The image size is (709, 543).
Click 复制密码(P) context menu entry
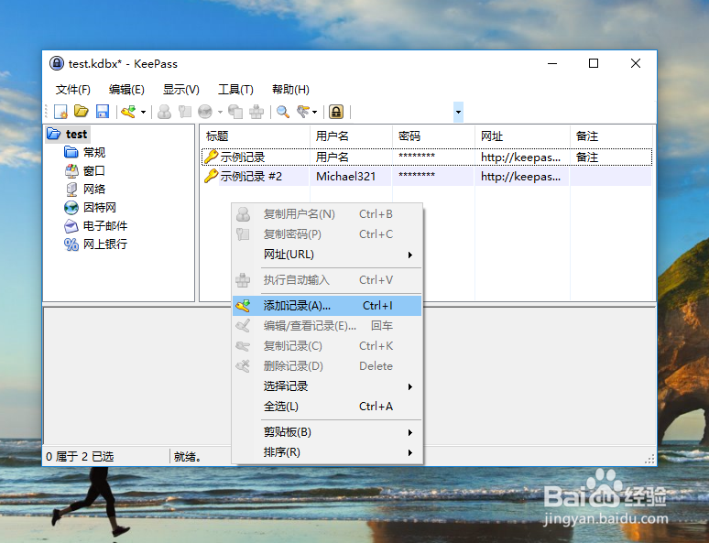tap(327, 234)
